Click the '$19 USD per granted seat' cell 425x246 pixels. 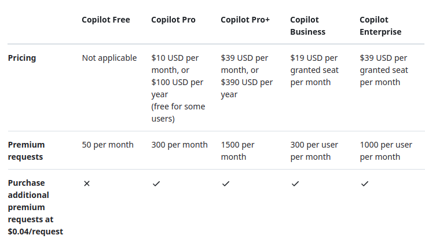[314, 70]
